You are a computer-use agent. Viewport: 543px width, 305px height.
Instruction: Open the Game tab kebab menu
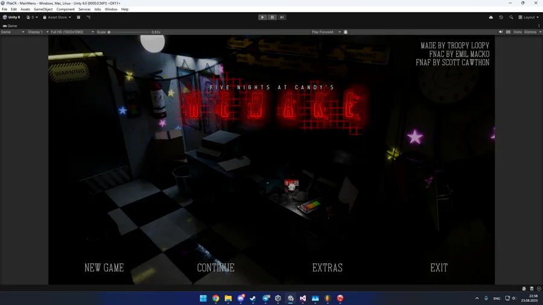pyautogui.click(x=539, y=26)
